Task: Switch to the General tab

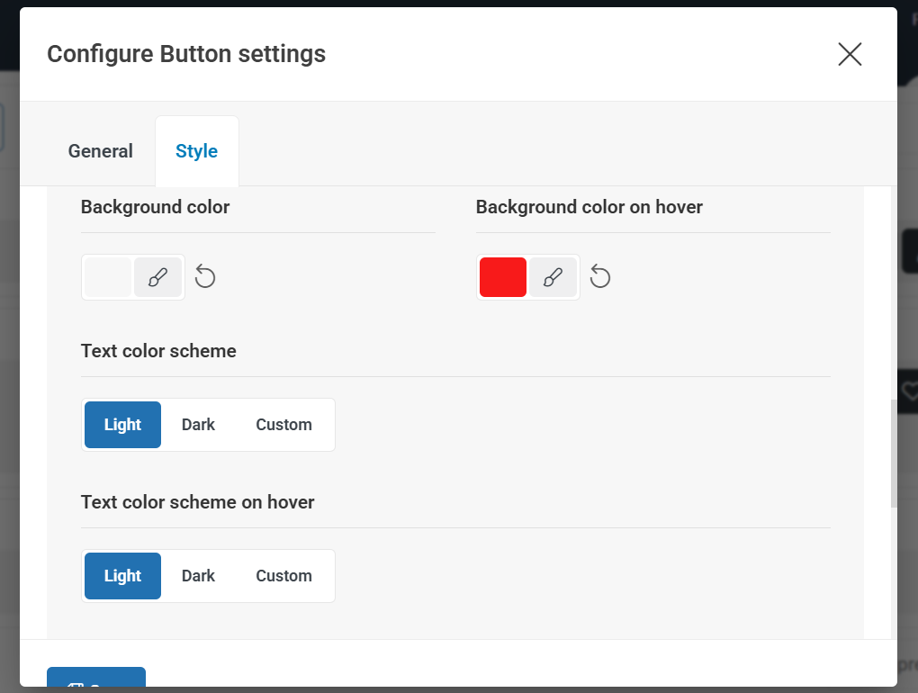Action: pos(101,151)
